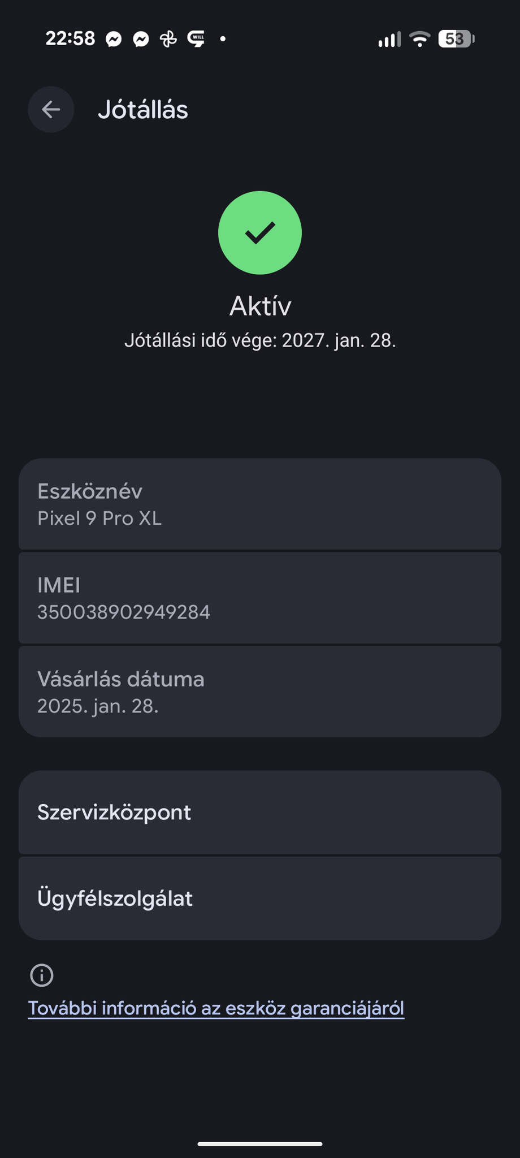
Task: Open További információ az eszköz garanciájáról link
Action: (216, 1008)
